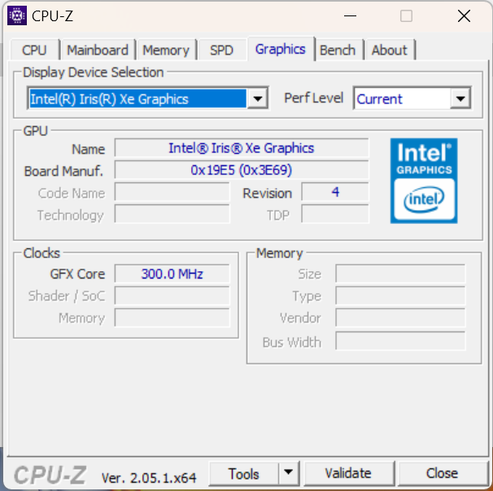Expand the Display Device Selection dropdown arrow
Viewport: 493px width, 491px height.
pyautogui.click(x=258, y=99)
